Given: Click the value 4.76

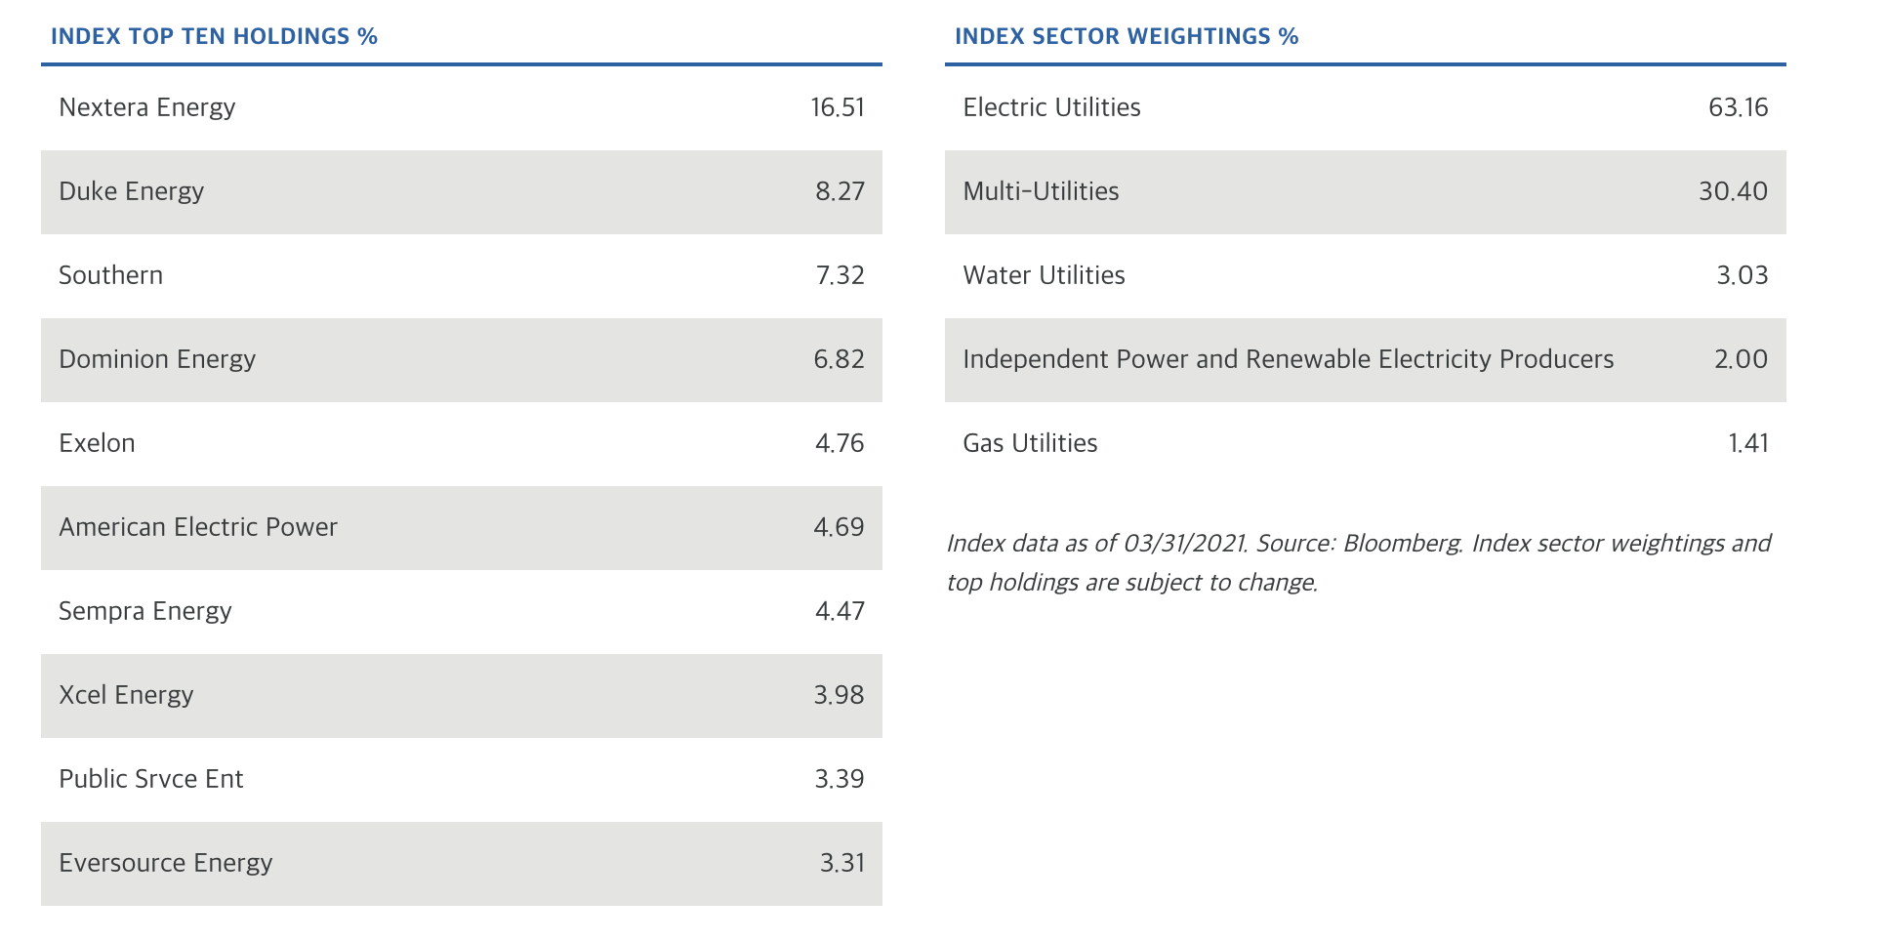Looking at the screenshot, I should (840, 443).
